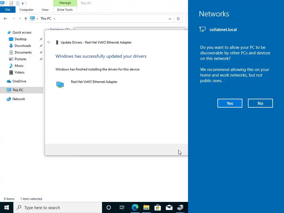Launch Microsoft Edge from taskbar
Screen dimensions: 284x213
pos(135,207)
